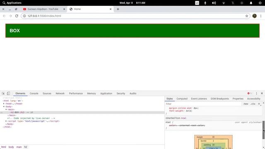Switch to the Properties sidebar tab
This screenshot has width=265, height=149.
(238, 99)
